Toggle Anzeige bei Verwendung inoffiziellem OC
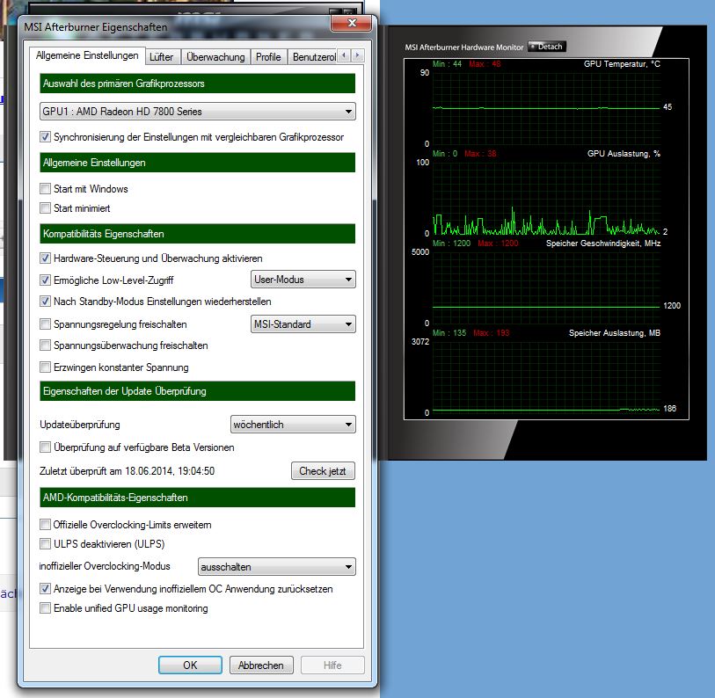The image size is (715, 698). point(45,589)
